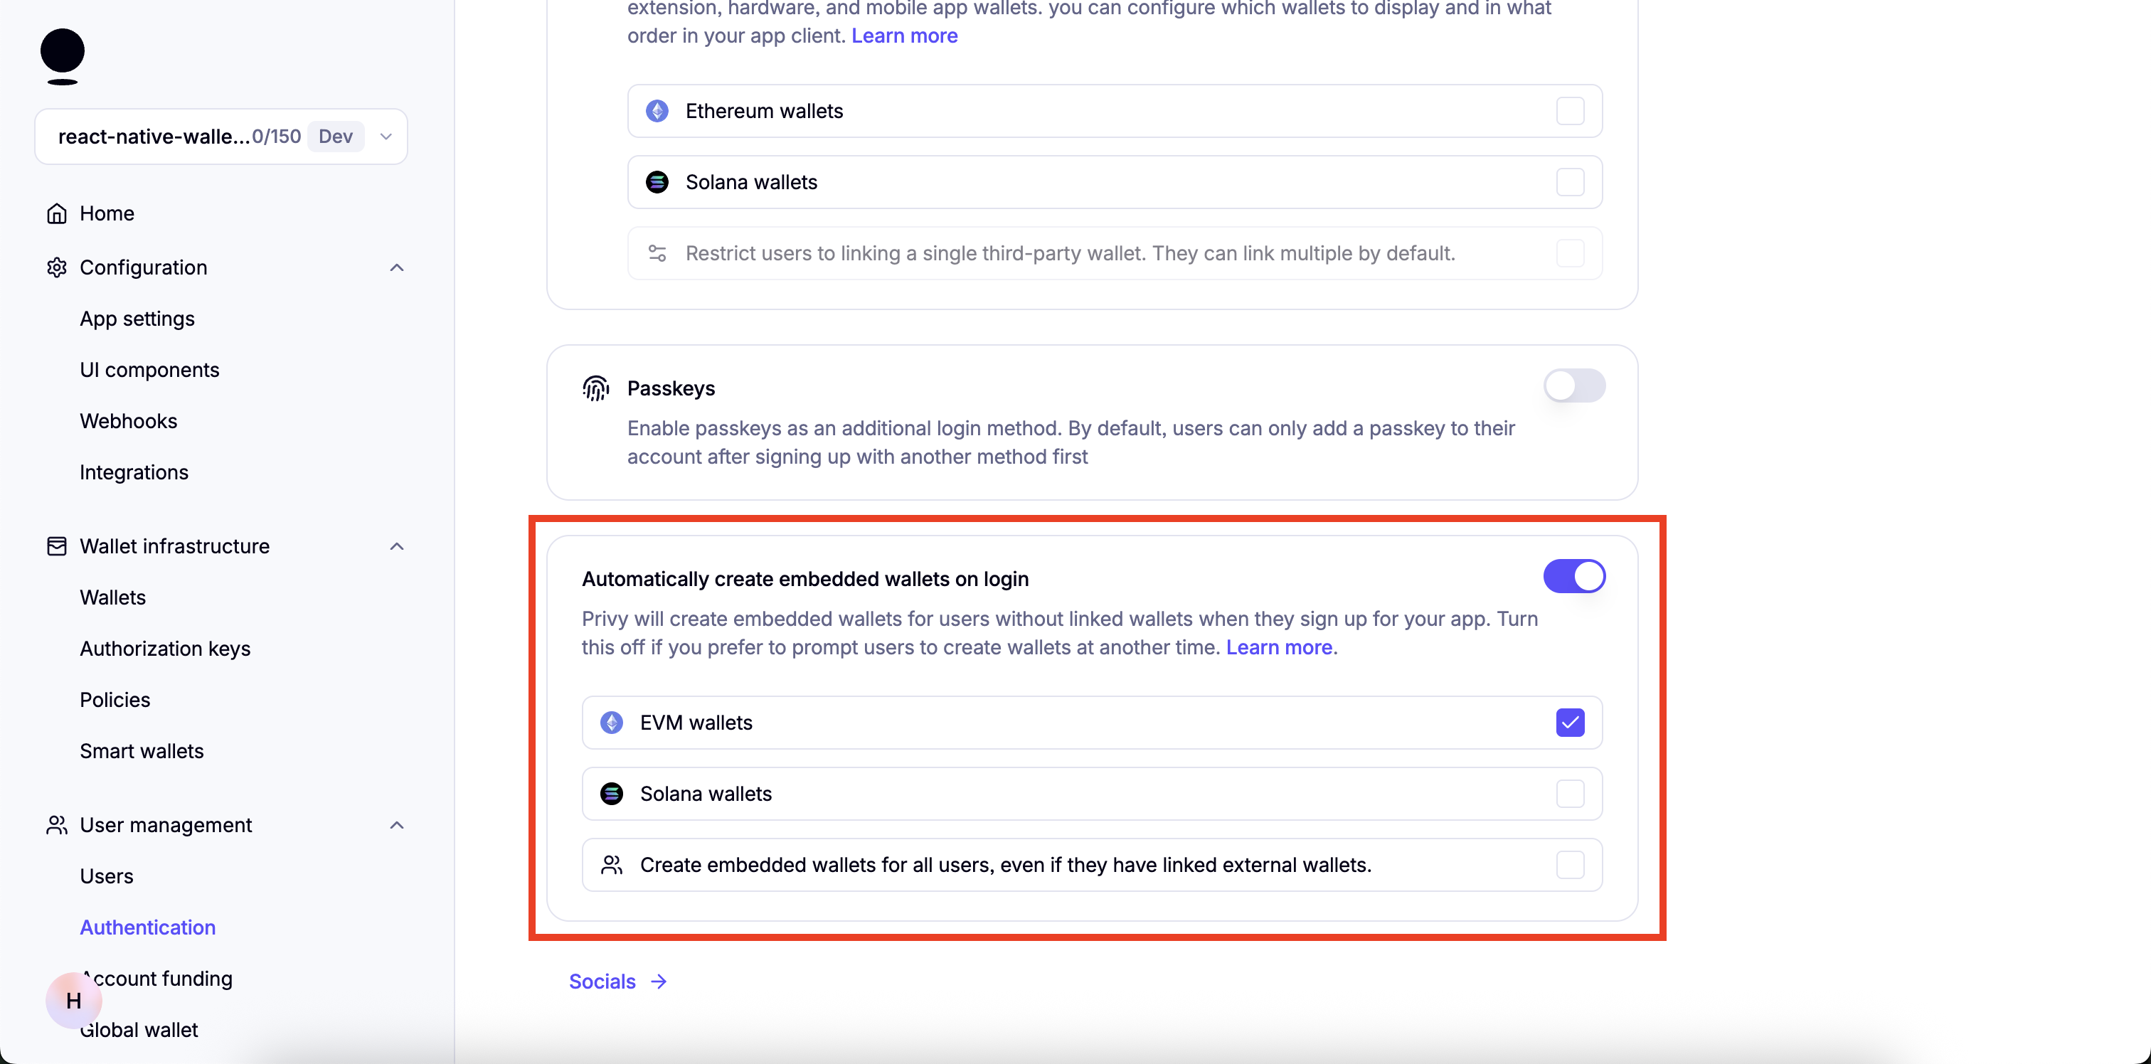This screenshot has height=1064, width=2151.
Task: Open the Authentication page in the sidebar
Action: [147, 927]
